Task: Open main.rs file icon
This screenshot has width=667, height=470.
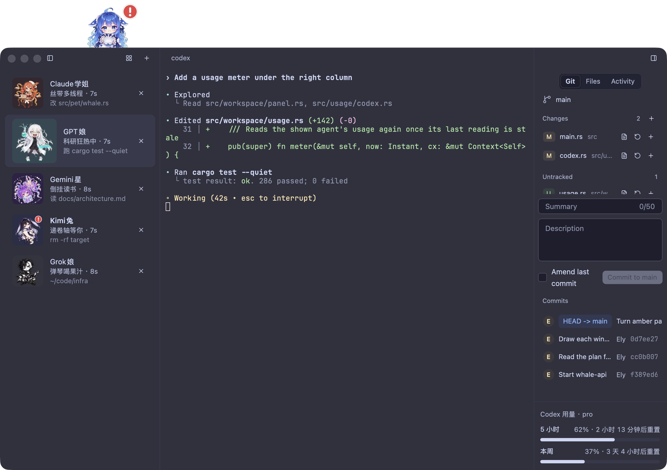Action: pos(624,137)
